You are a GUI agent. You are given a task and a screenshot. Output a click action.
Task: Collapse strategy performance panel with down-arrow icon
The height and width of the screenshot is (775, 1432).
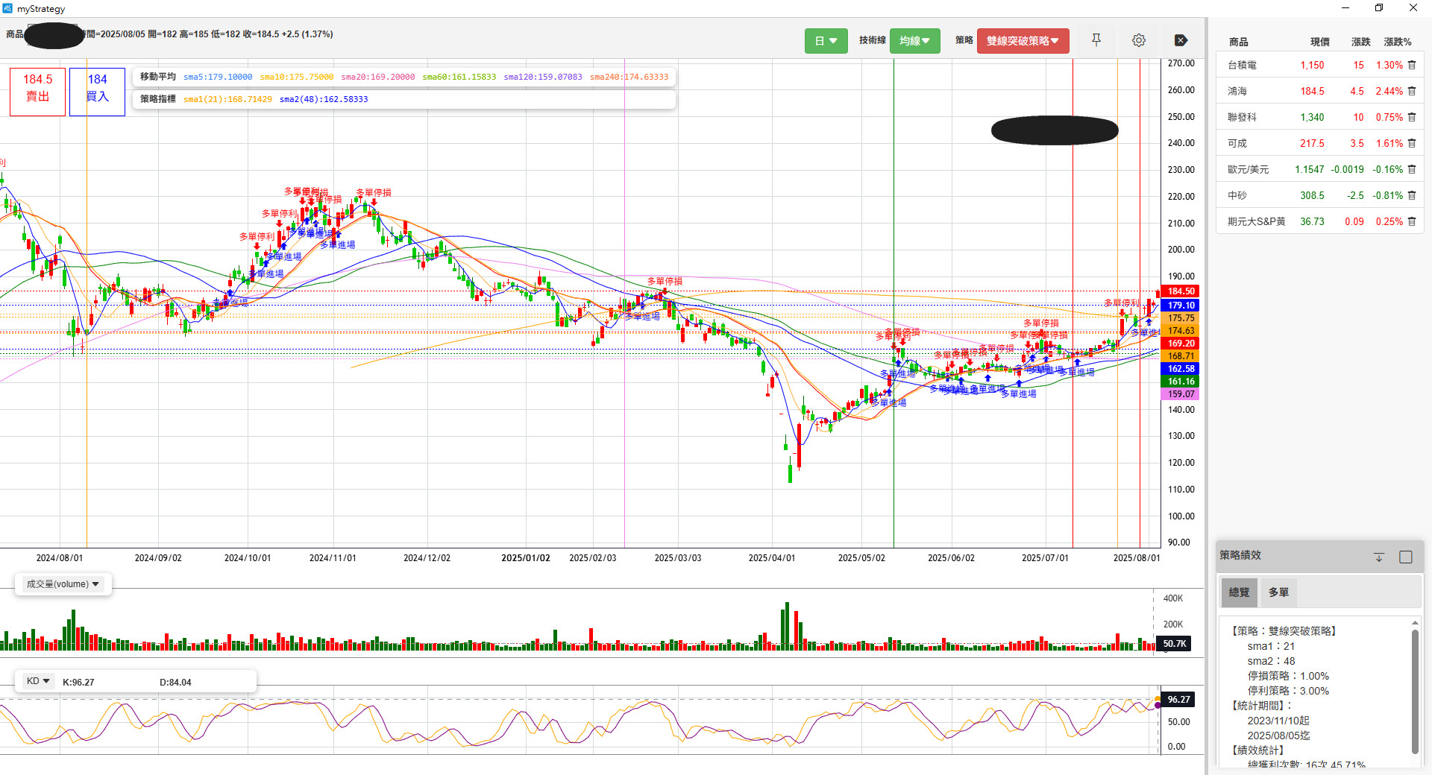(1378, 557)
